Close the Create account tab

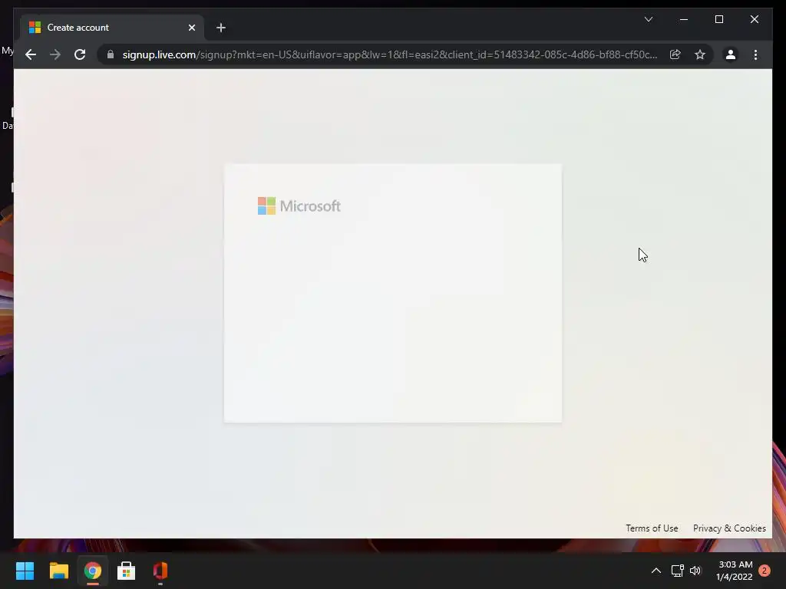pos(191,28)
